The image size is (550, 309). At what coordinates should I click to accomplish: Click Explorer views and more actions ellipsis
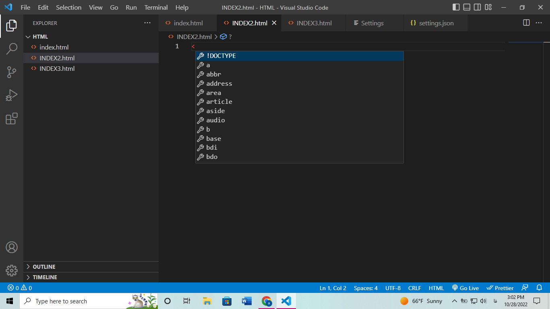pos(147,23)
